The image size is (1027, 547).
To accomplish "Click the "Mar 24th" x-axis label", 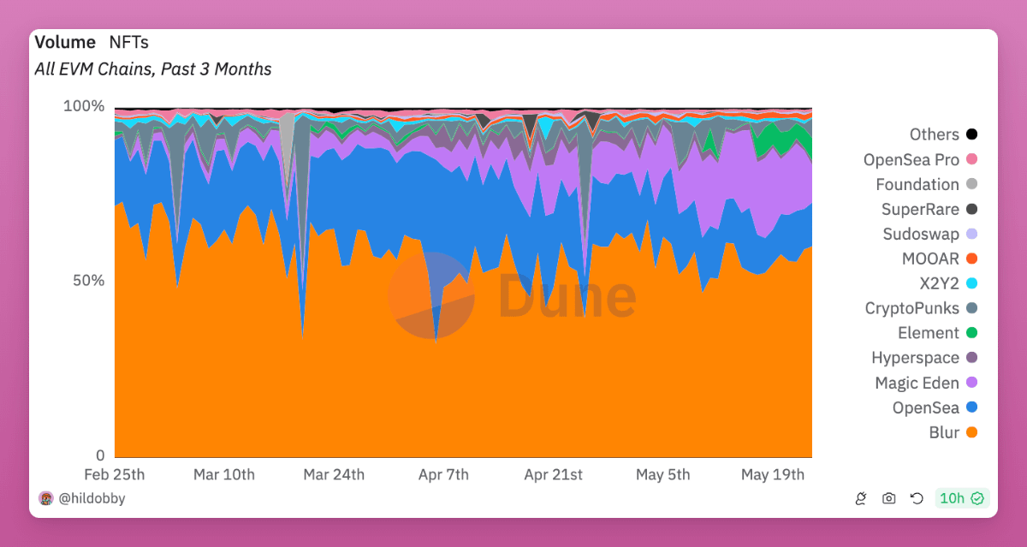I will 334,474.
